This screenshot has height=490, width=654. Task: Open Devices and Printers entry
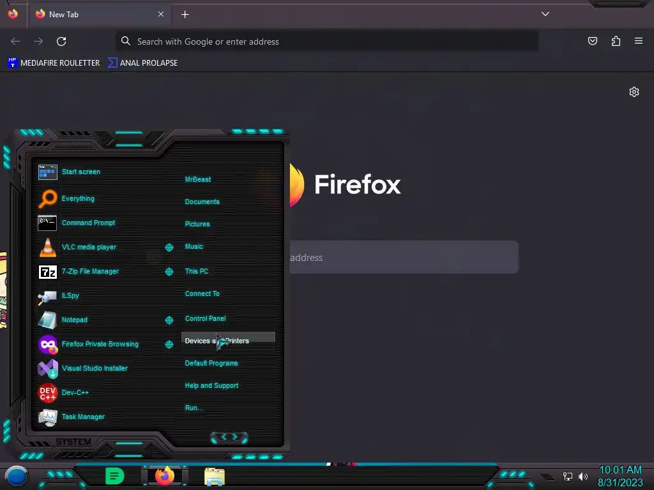pos(228,341)
